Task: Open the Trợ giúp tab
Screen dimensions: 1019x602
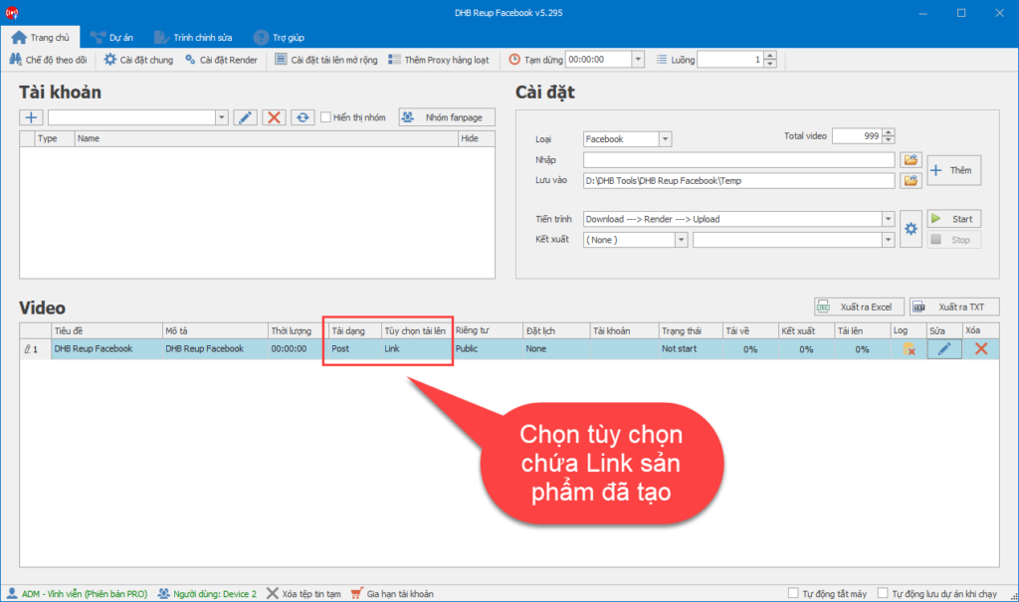Action: 281,38
